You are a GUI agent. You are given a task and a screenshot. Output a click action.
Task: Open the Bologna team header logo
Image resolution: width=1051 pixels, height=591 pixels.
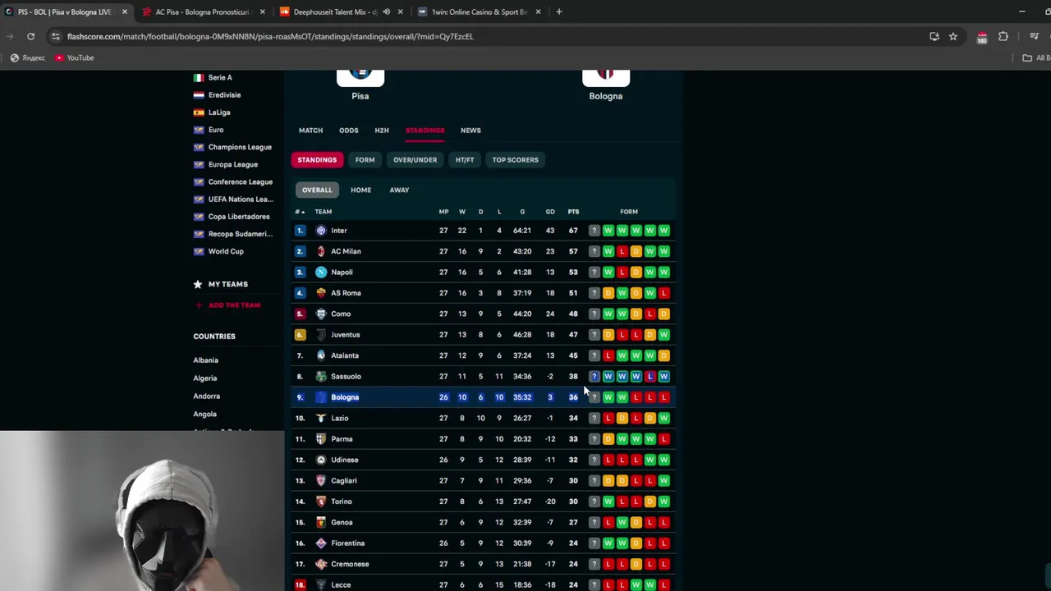(x=606, y=77)
